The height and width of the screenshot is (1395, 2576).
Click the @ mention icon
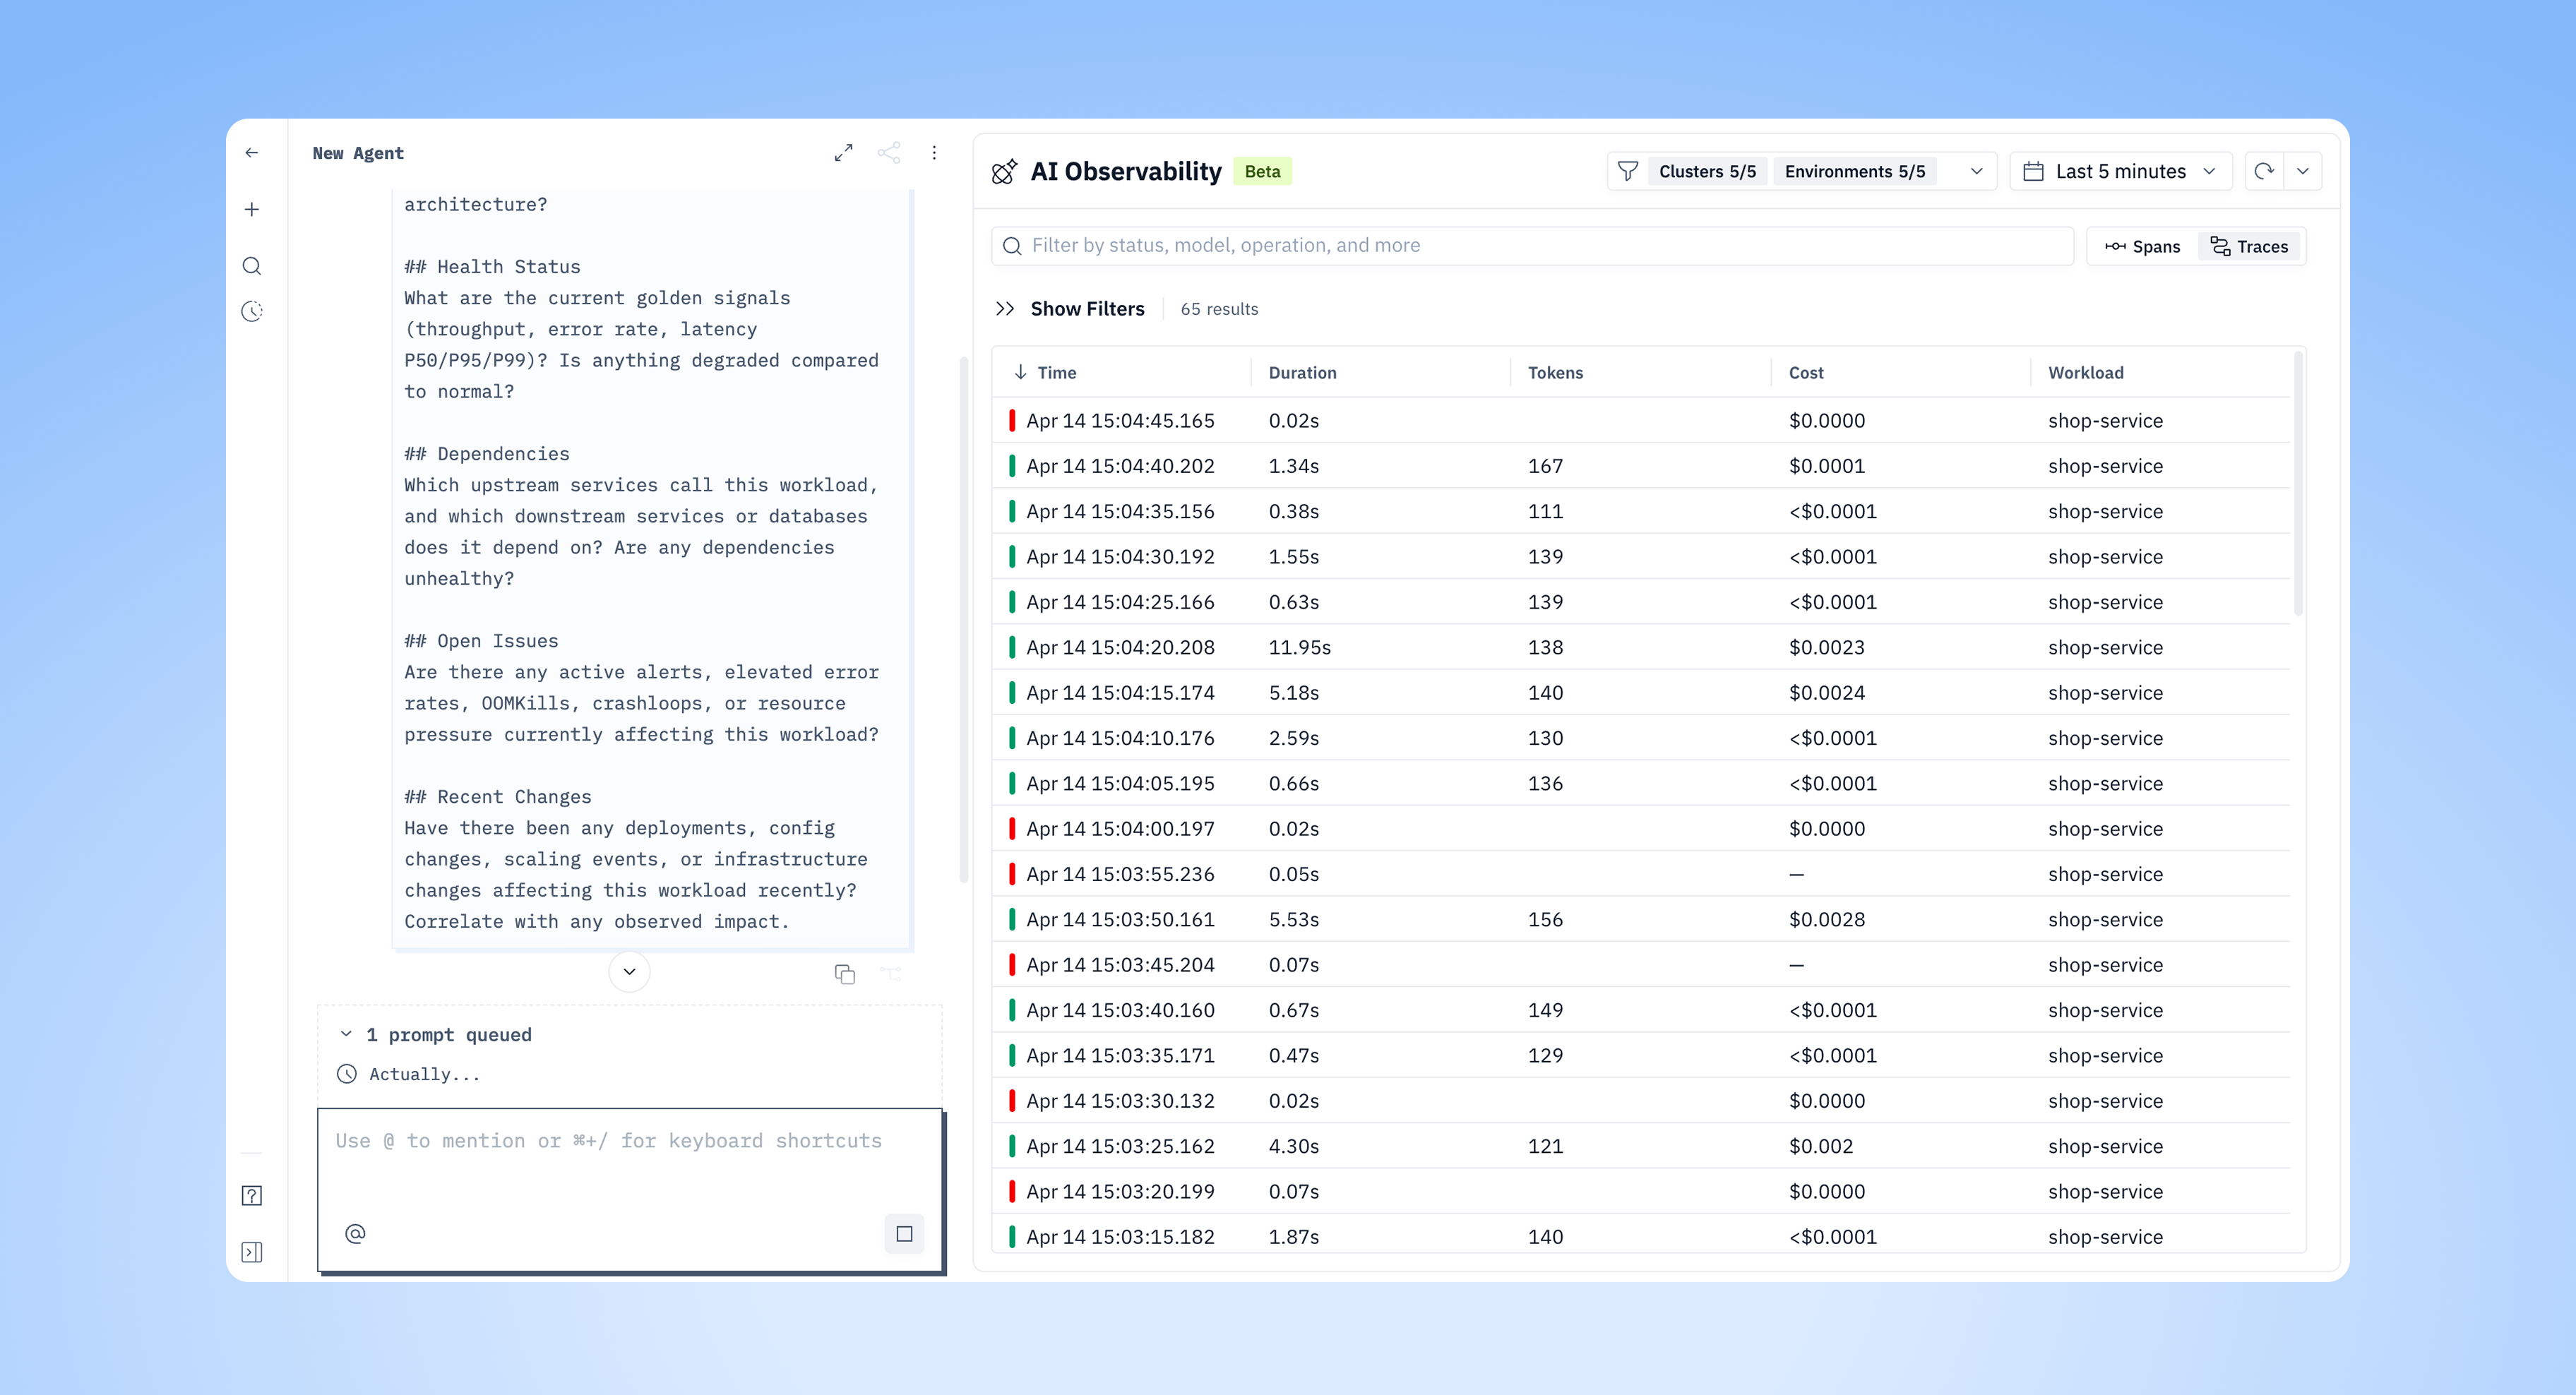tap(355, 1233)
